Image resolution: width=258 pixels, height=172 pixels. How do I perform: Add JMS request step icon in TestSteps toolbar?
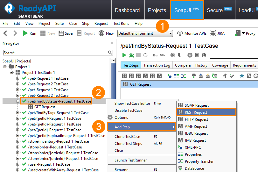[159, 76]
